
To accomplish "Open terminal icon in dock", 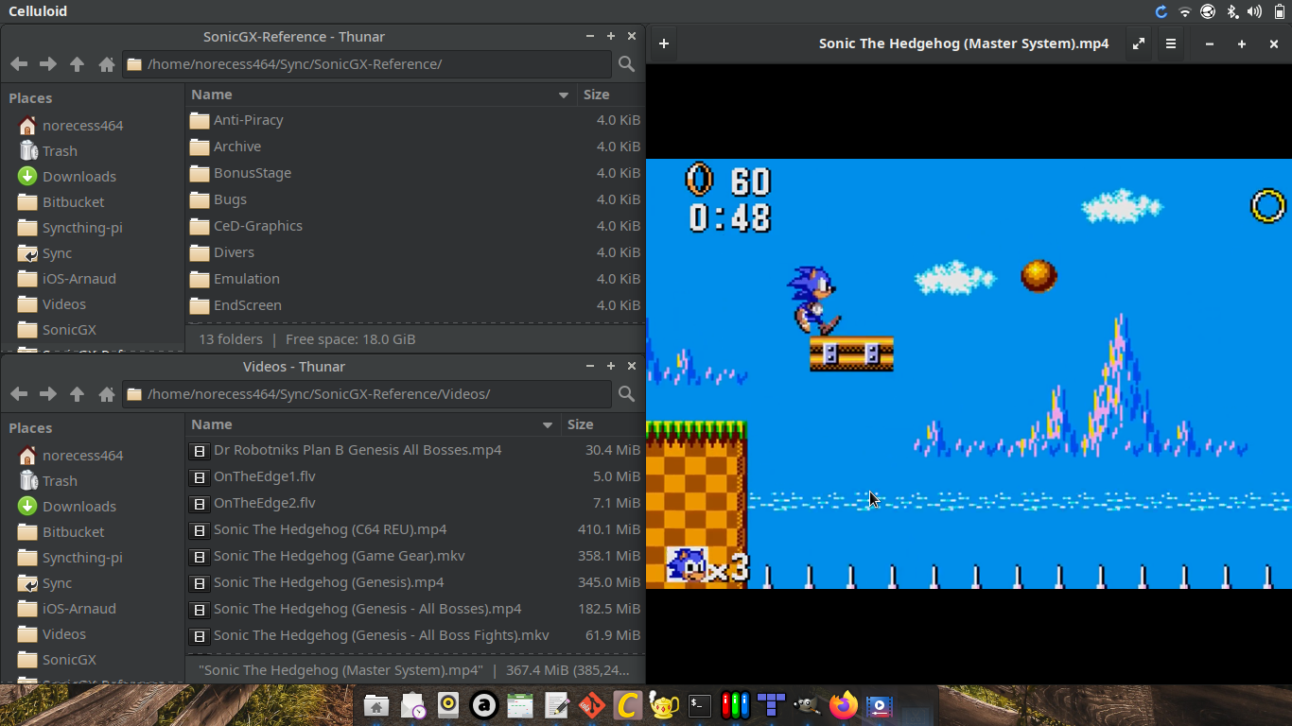I will 700,705.
